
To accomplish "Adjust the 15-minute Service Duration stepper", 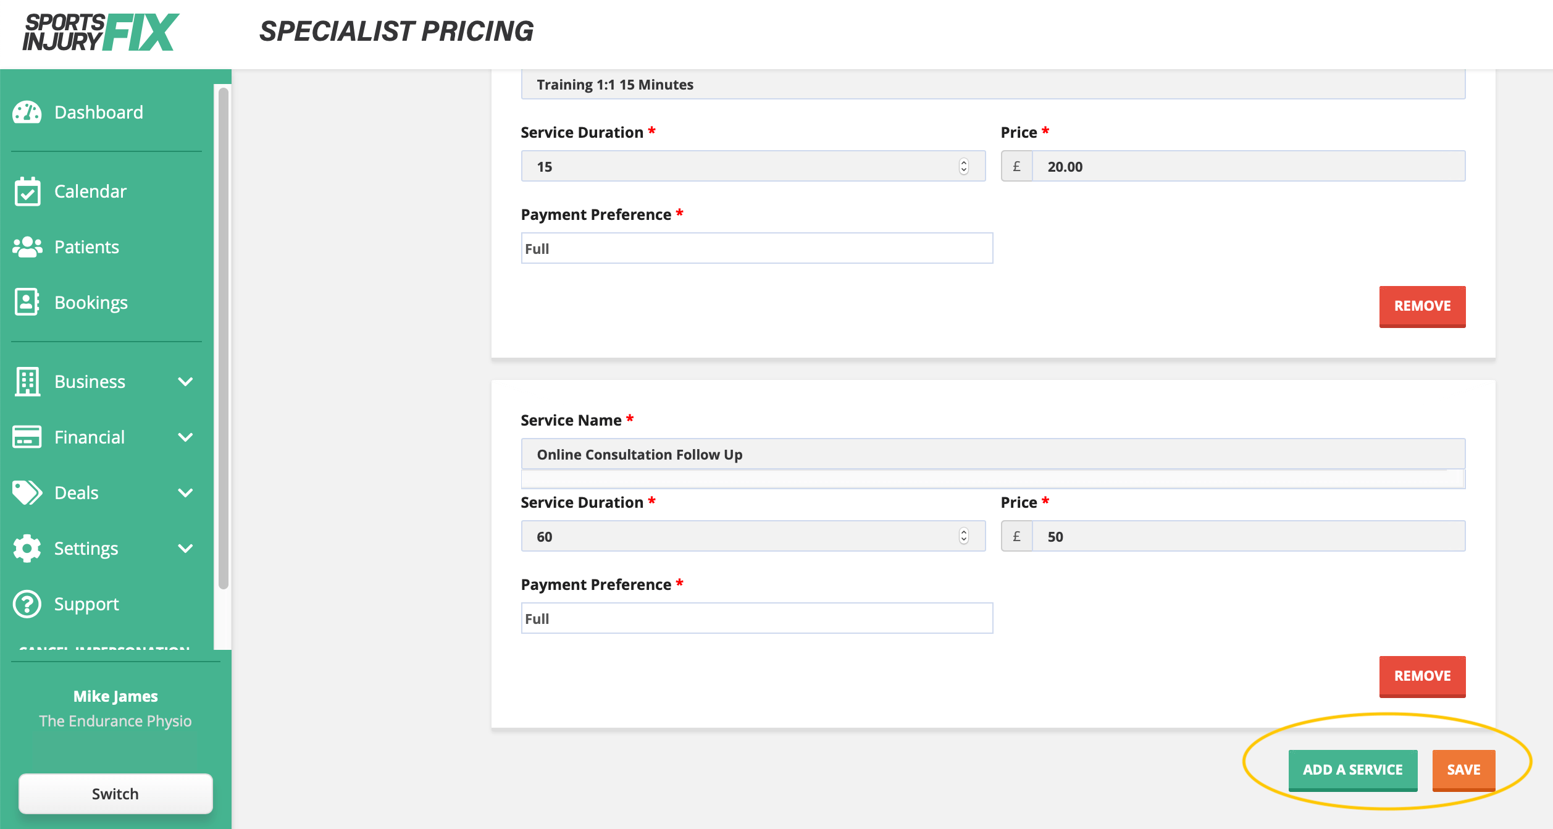I will [x=963, y=166].
